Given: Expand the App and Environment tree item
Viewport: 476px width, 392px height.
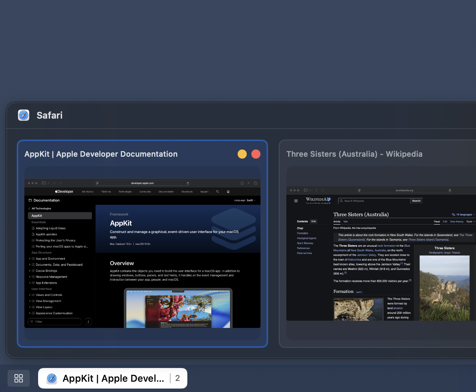Looking at the screenshot, I should click(x=30, y=259).
